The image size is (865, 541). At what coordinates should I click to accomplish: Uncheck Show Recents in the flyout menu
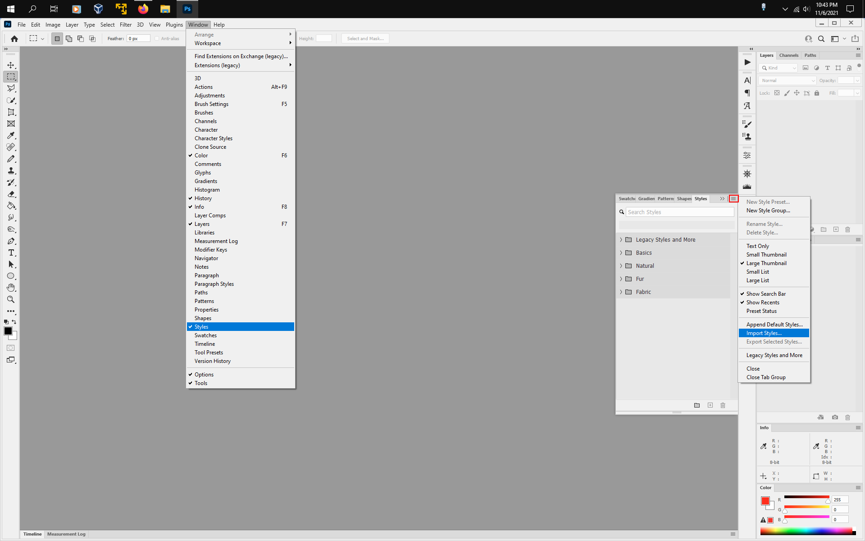point(763,302)
